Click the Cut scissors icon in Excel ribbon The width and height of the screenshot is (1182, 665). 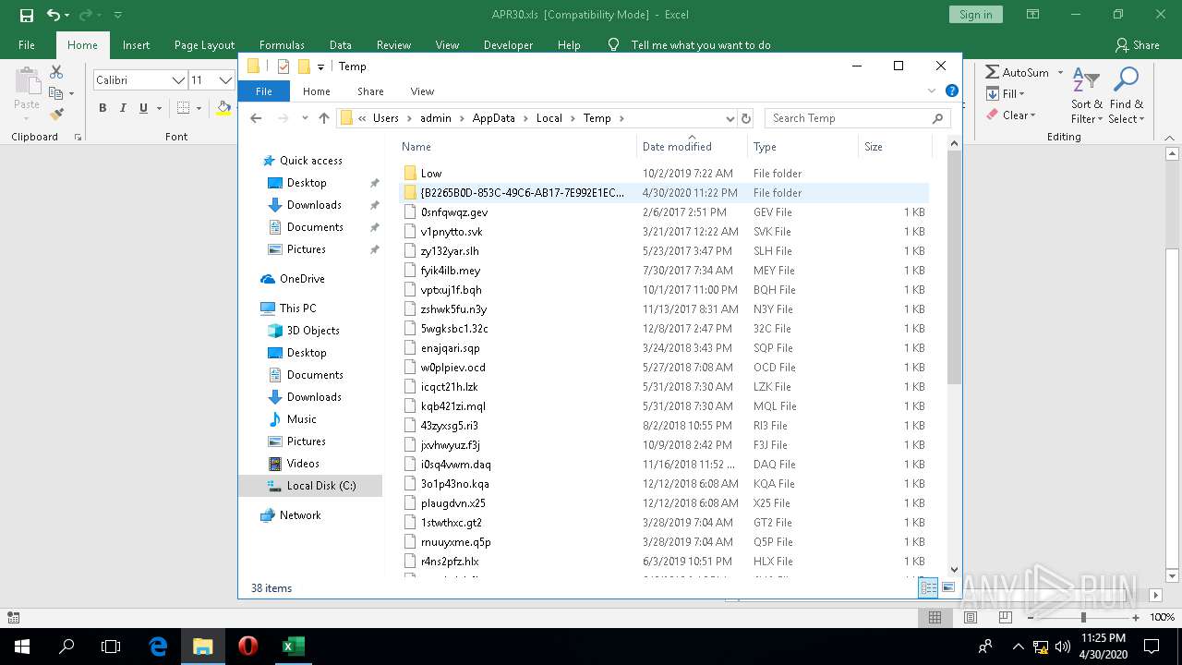(x=56, y=72)
